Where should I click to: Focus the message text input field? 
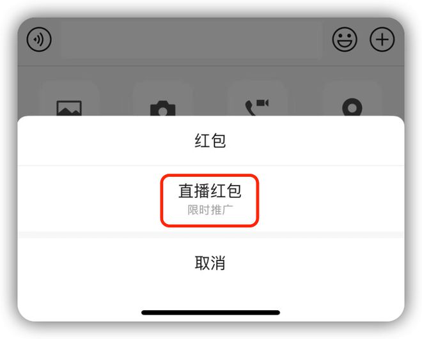(191, 40)
